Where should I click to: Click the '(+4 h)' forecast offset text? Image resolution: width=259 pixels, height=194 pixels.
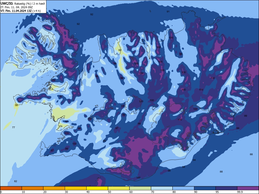(x=37, y=11)
